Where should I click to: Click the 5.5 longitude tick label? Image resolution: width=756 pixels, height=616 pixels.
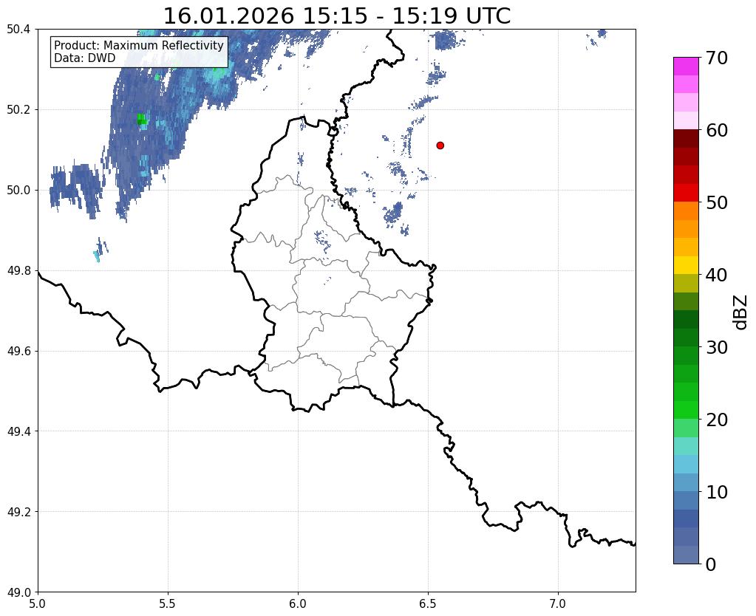tap(168, 604)
